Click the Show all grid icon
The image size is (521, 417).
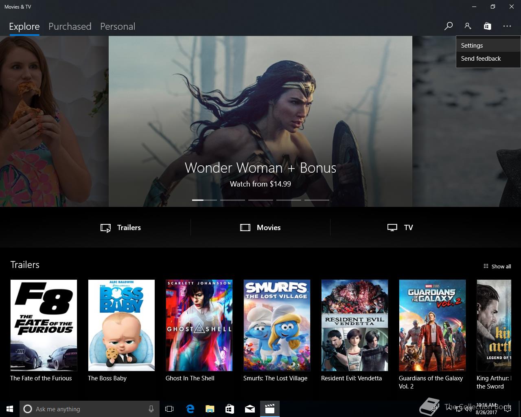(486, 266)
